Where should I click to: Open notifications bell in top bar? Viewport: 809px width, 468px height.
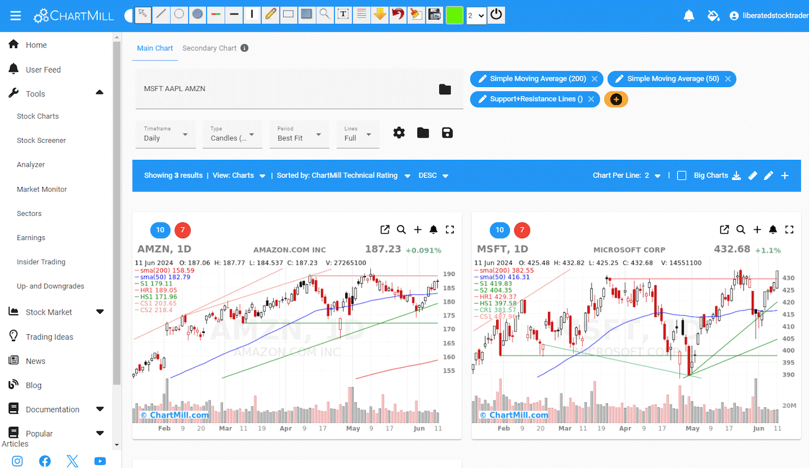(690, 16)
